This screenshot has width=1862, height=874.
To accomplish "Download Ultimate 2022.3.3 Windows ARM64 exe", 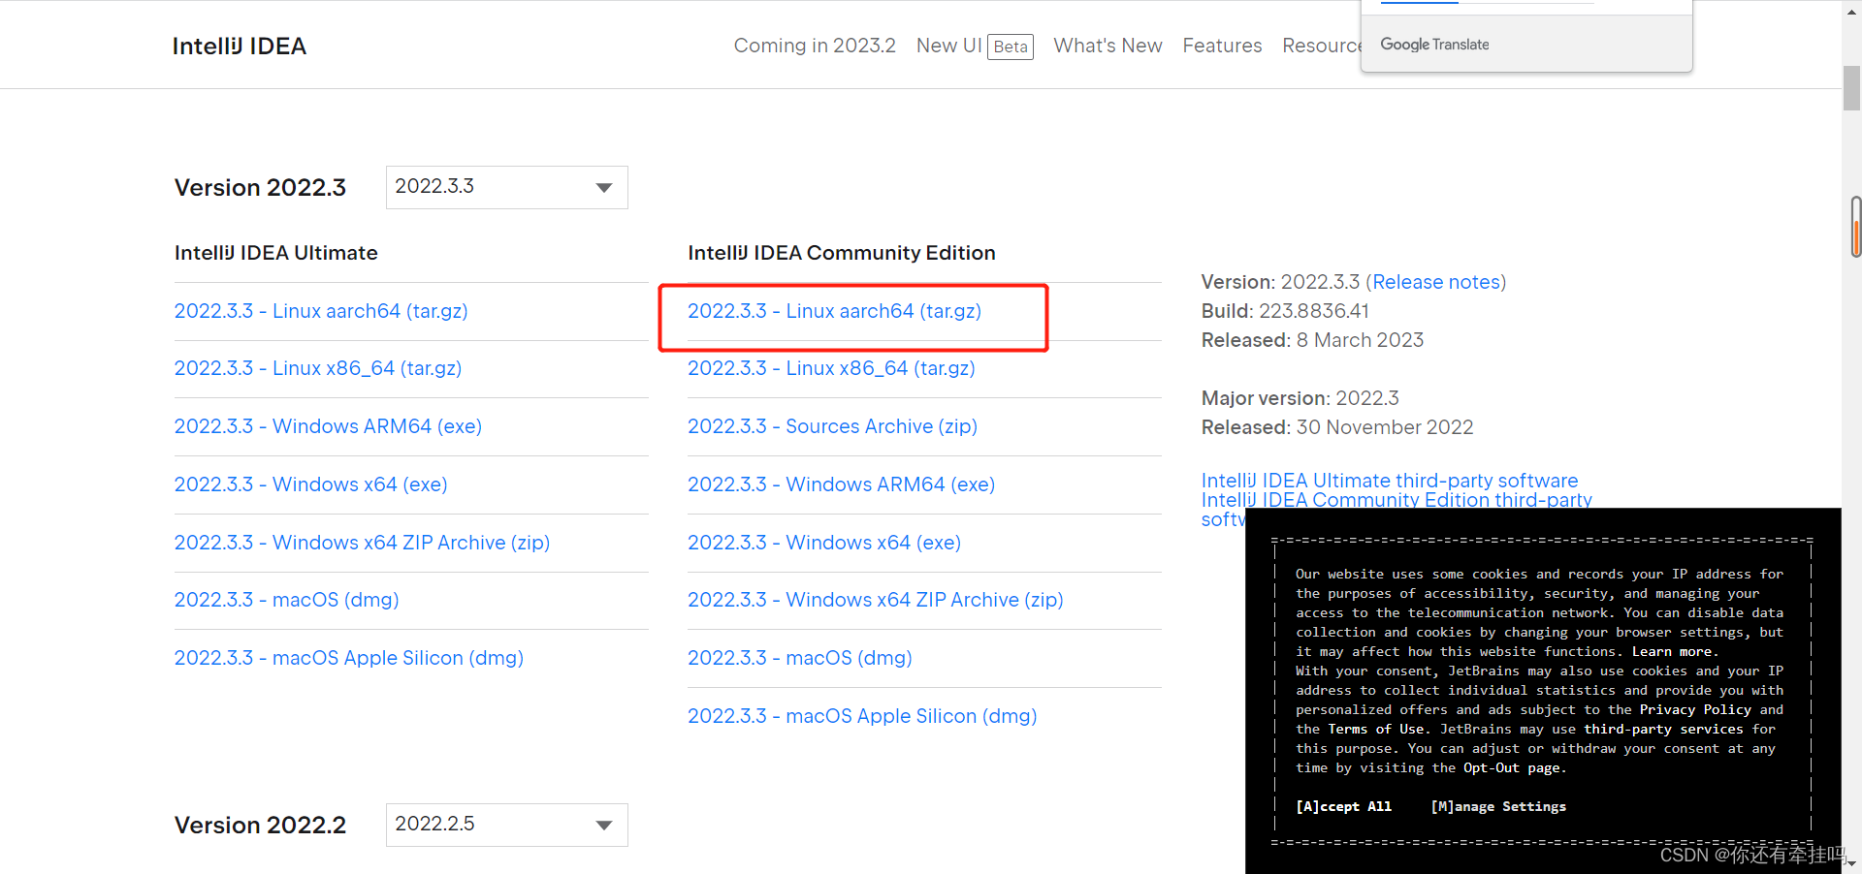I will (328, 426).
